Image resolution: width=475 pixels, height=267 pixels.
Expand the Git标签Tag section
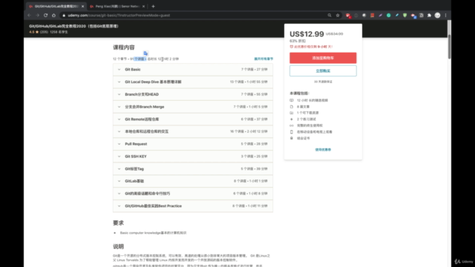[193, 168]
